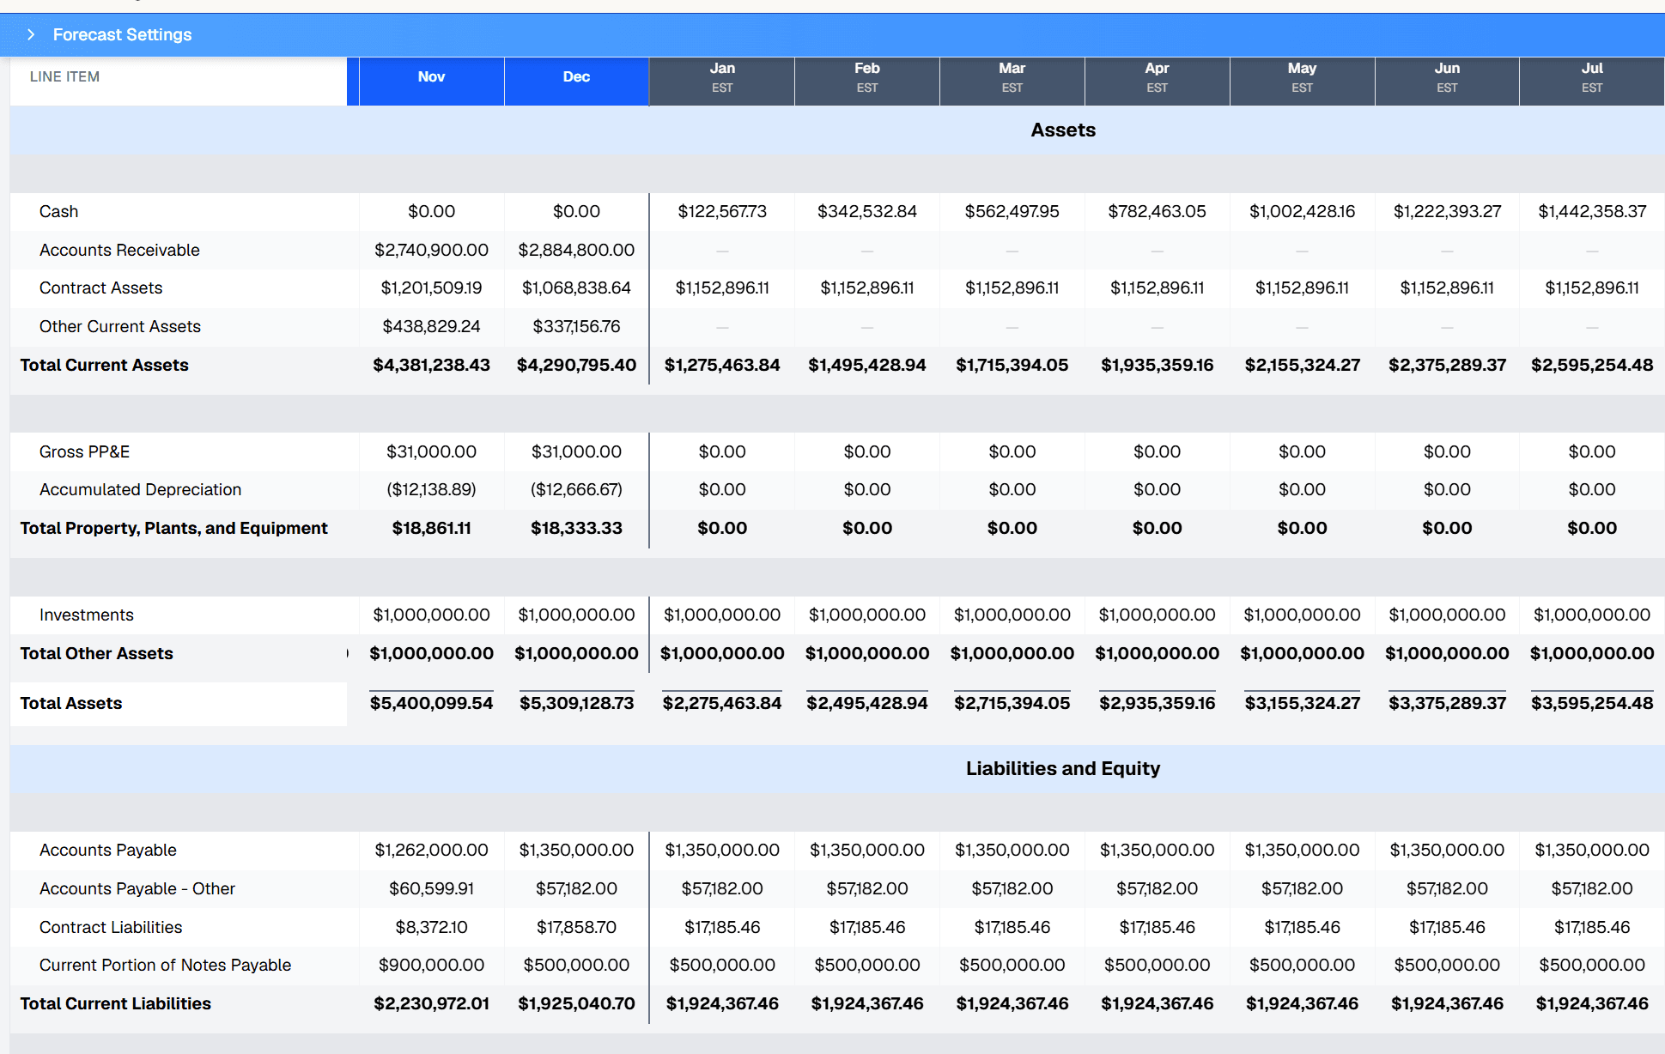The width and height of the screenshot is (1665, 1054).
Task: Click Nov Accumulated Depreciation ($12,138.89)
Action: click(x=431, y=489)
